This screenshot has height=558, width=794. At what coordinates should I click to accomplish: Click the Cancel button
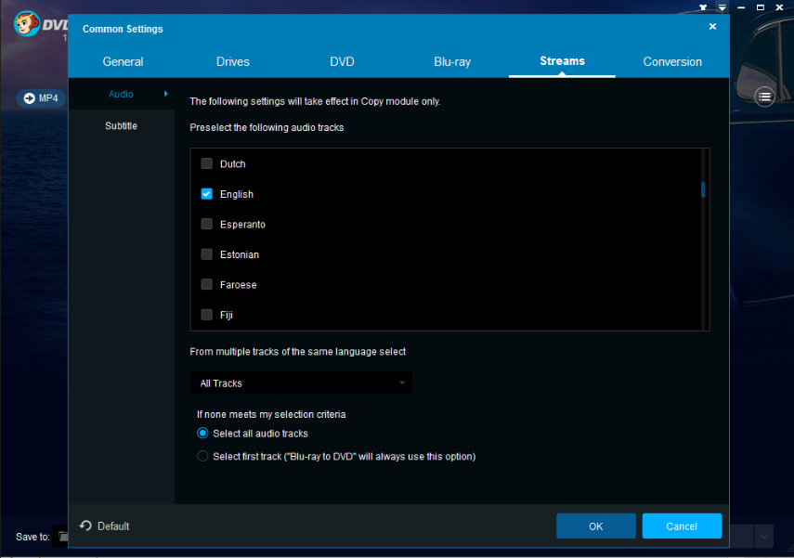pos(682,526)
